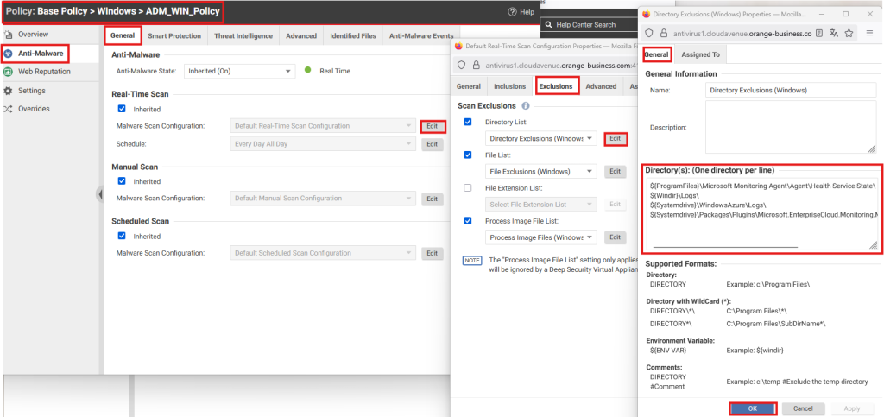This screenshot has height=417, width=884.
Task: Open Settings via the gear icon
Action: [x=9, y=91]
